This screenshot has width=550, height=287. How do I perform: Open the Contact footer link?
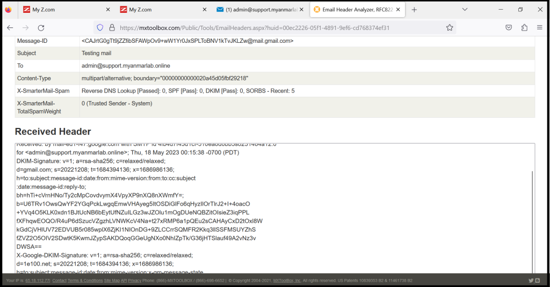[x=59, y=281]
